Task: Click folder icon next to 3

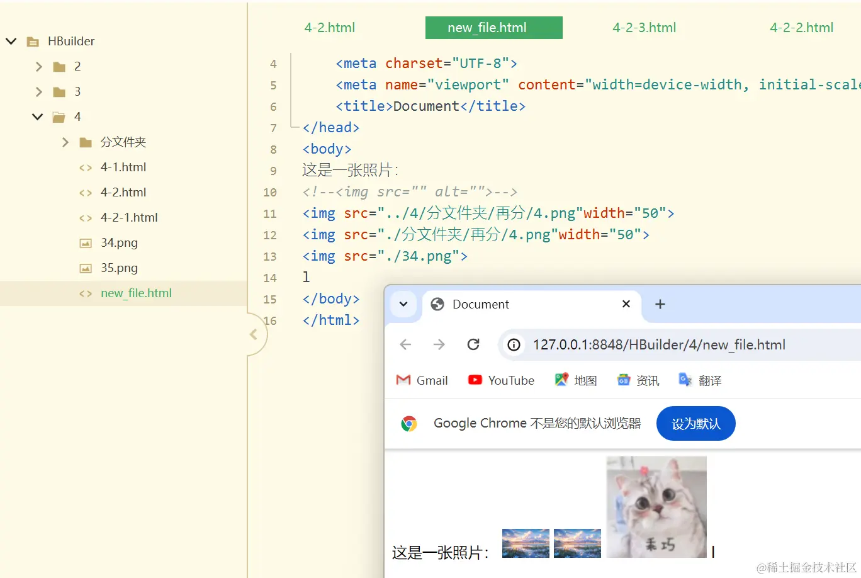Action: [x=59, y=92]
